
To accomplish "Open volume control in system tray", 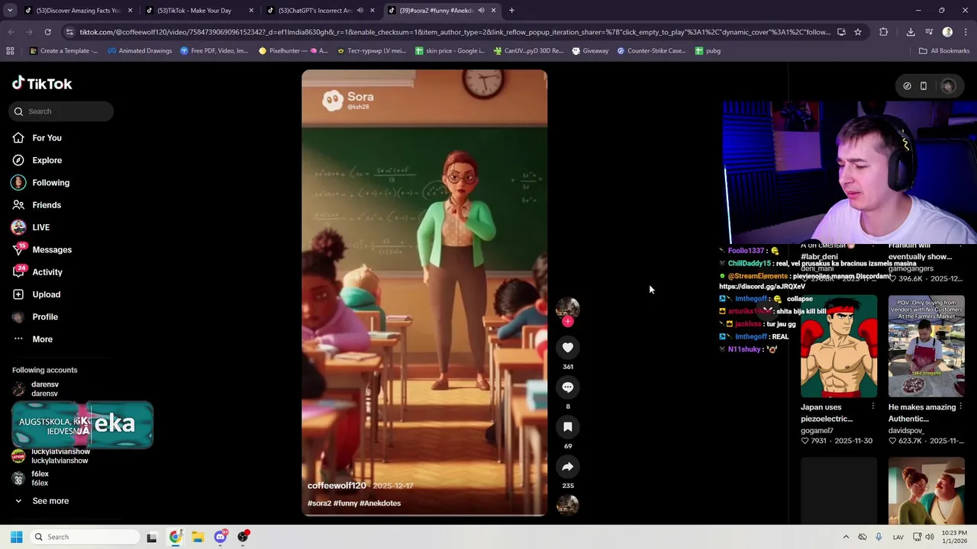I will coord(930,537).
